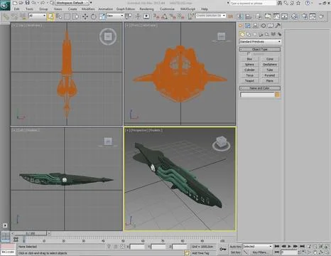Click the orange object color swatch

pos(278,95)
